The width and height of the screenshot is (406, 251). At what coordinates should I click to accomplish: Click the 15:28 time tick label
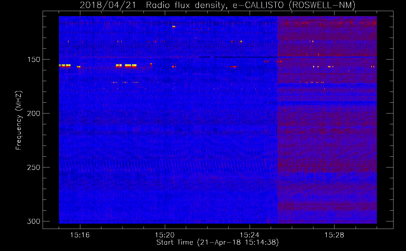334,235
